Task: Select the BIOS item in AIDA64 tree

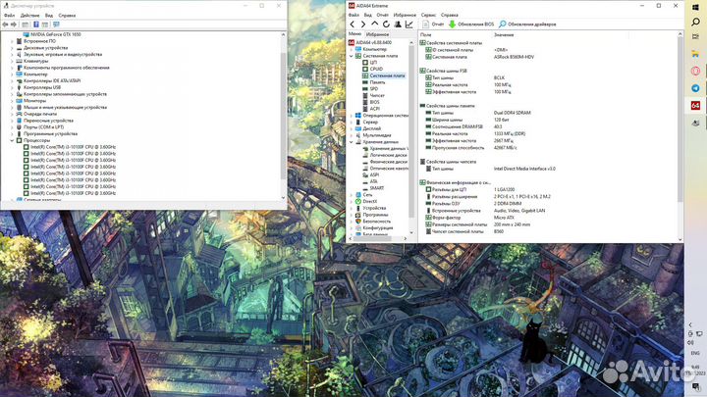Action: pyautogui.click(x=374, y=102)
